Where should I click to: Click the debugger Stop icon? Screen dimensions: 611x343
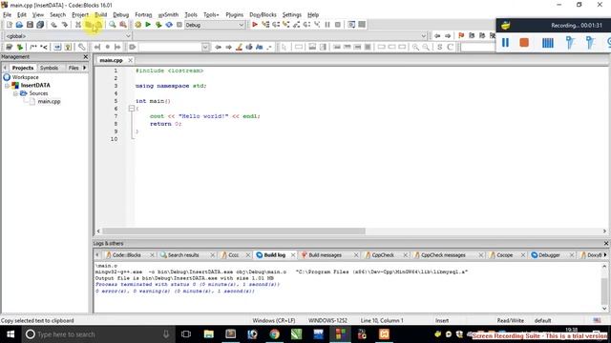point(338,25)
